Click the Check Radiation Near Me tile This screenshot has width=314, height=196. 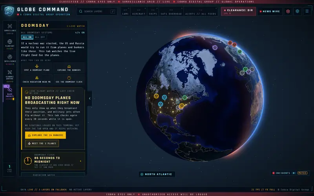[37, 80]
